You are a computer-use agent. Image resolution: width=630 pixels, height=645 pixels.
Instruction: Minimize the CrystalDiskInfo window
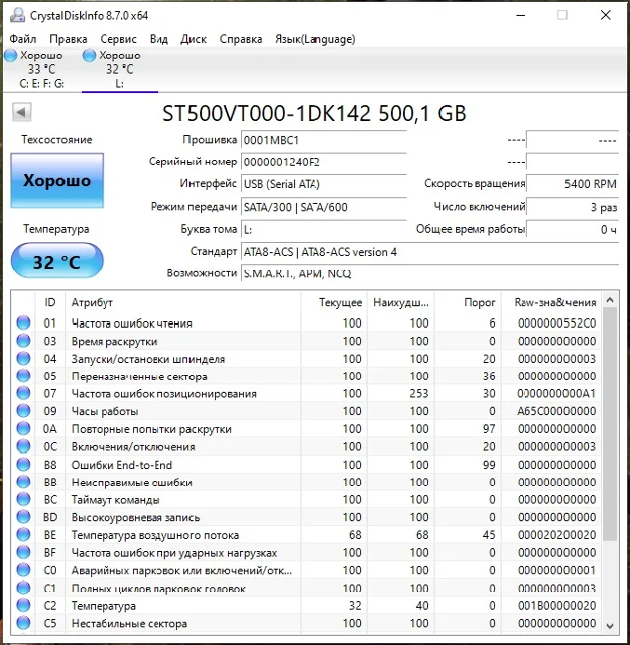pyautogui.click(x=520, y=15)
